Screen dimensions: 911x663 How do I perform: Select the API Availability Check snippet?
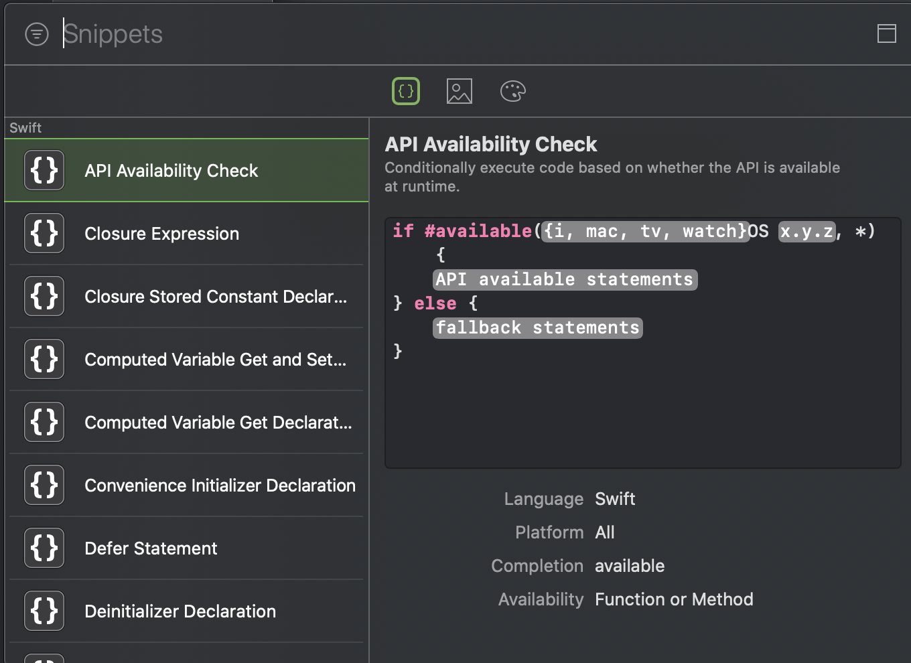click(171, 171)
